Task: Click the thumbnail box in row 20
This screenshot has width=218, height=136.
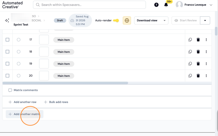Action: coord(44,76)
